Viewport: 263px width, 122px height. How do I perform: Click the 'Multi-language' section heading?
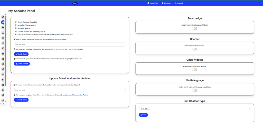click(195, 80)
